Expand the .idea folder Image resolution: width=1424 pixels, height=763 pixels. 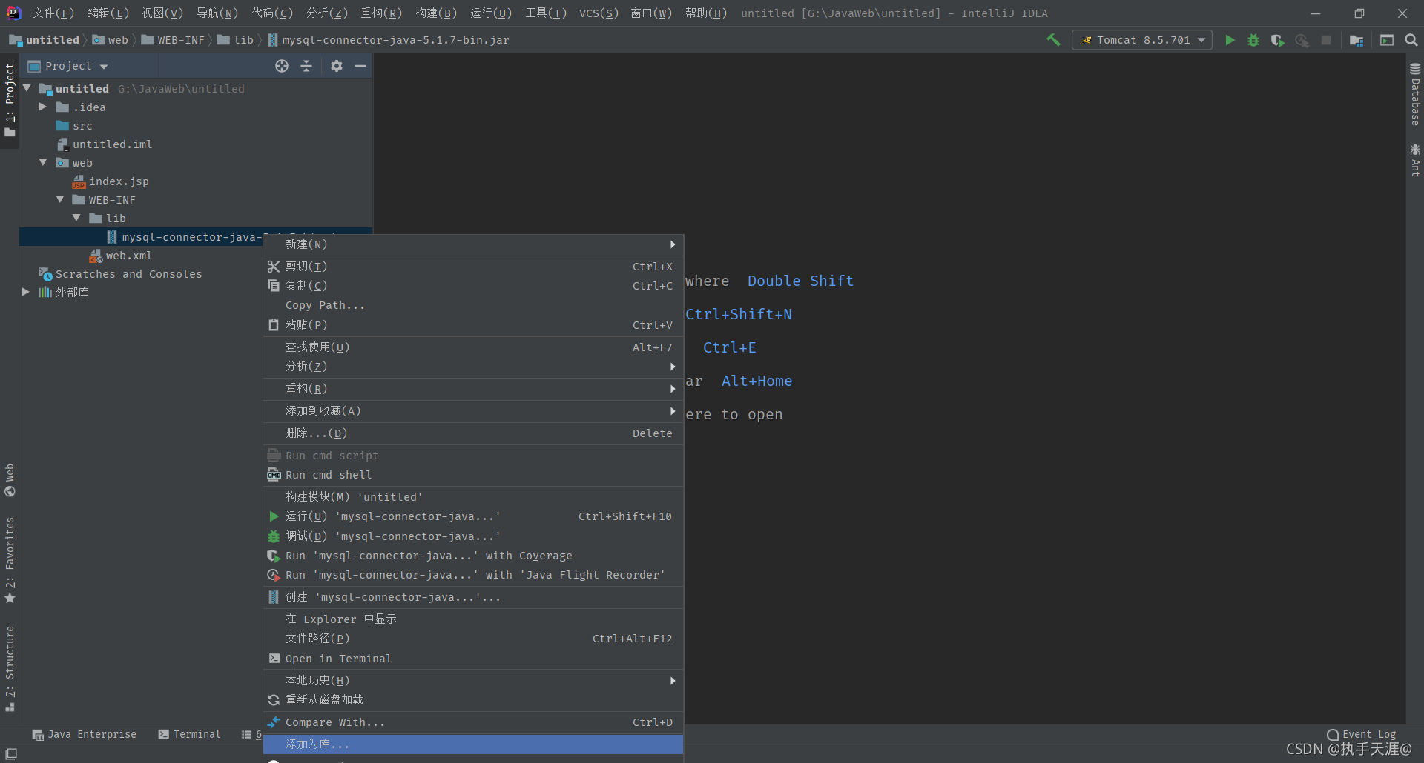point(43,107)
